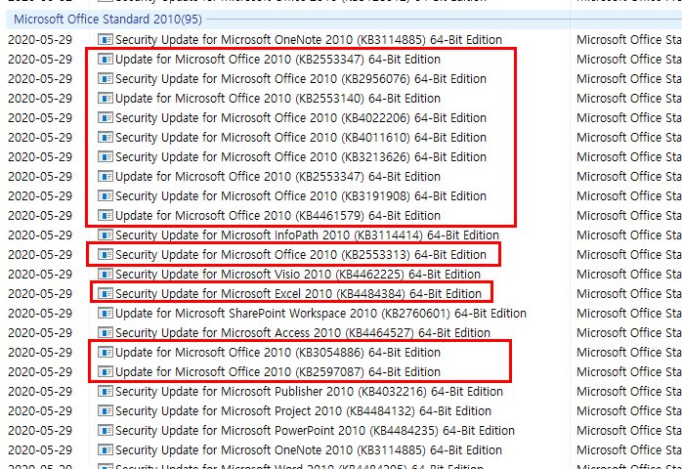Click the Microsoft Office program cell in the KB2553313 row

(629, 255)
